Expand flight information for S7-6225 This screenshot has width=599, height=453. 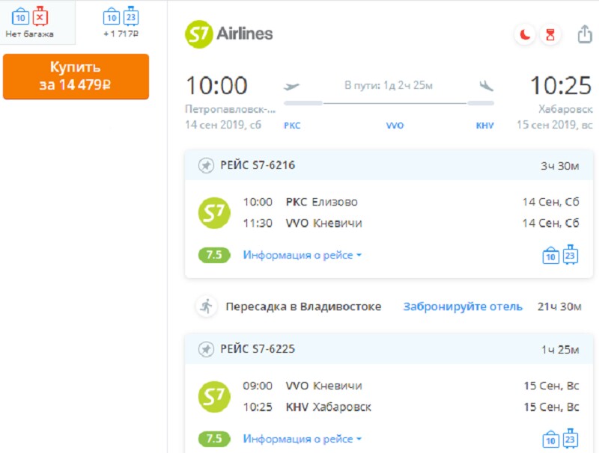(x=302, y=439)
